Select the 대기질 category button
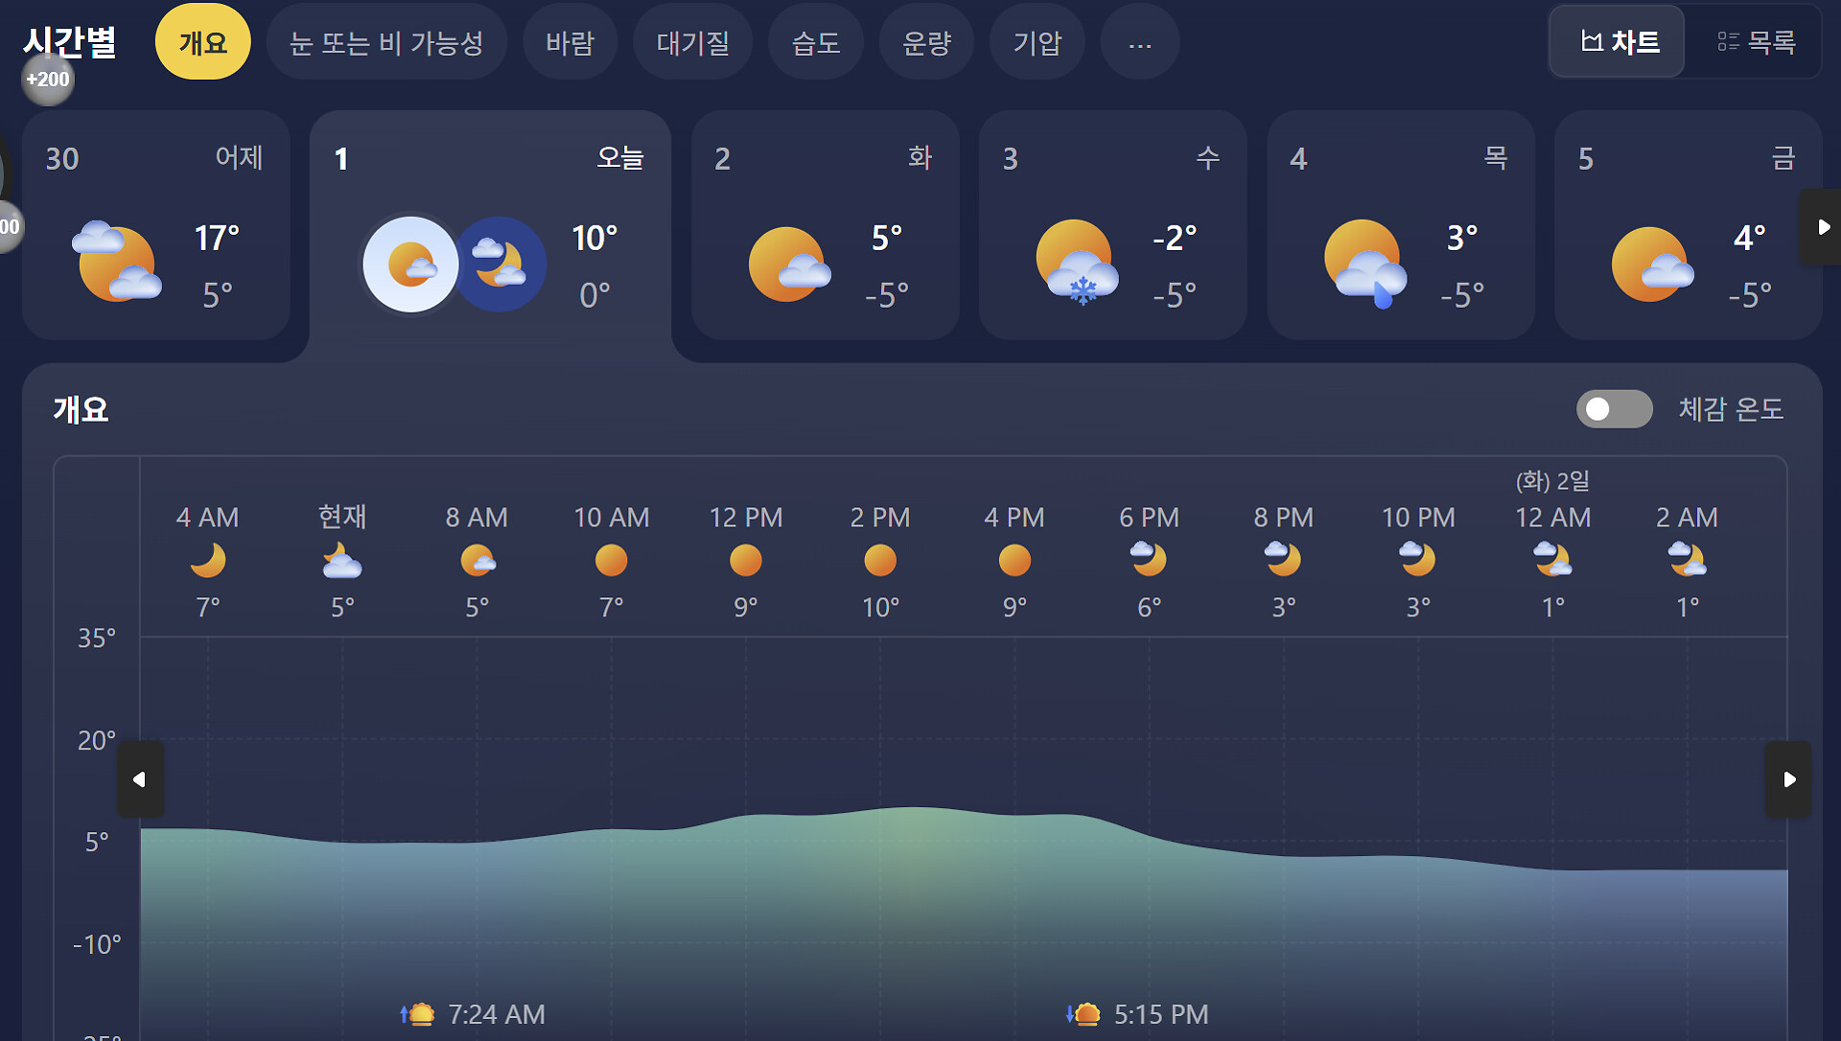The image size is (1841, 1041). 692,42
